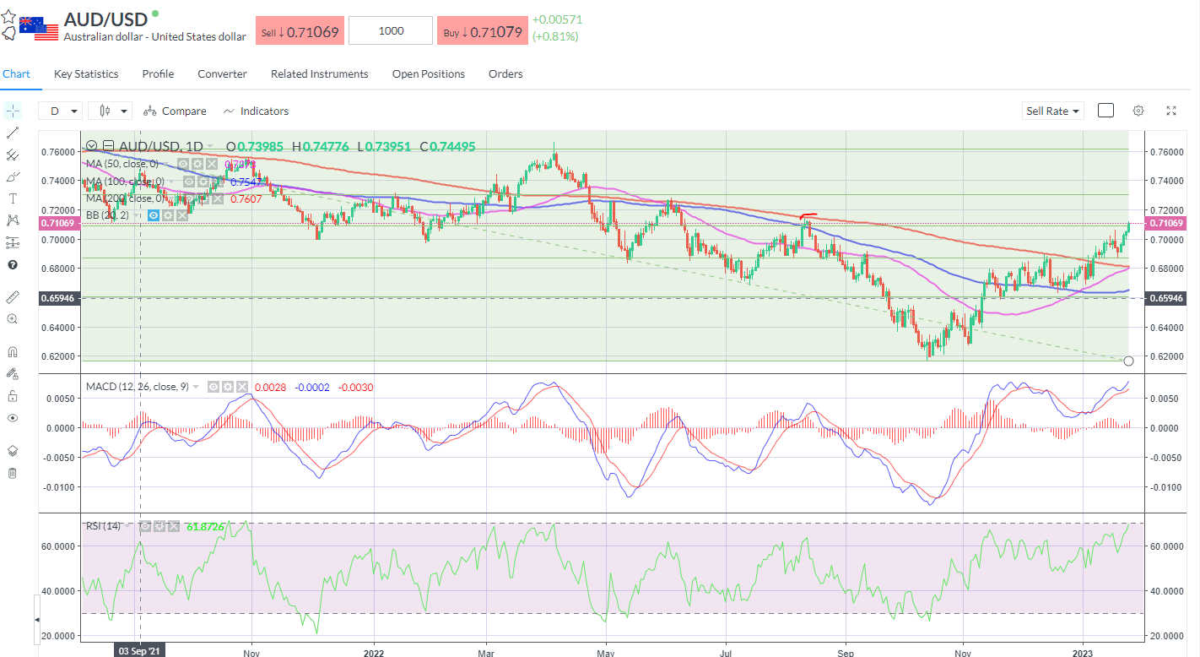Viewport: 1200px width, 657px height.
Task: Add AUD/USD to favorites with star
Action: tap(8, 16)
